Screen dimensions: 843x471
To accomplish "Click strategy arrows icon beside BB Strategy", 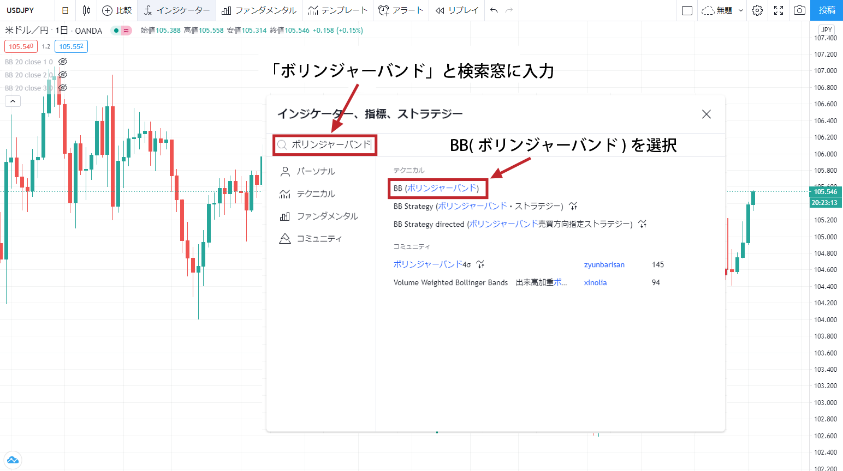I will point(573,206).
